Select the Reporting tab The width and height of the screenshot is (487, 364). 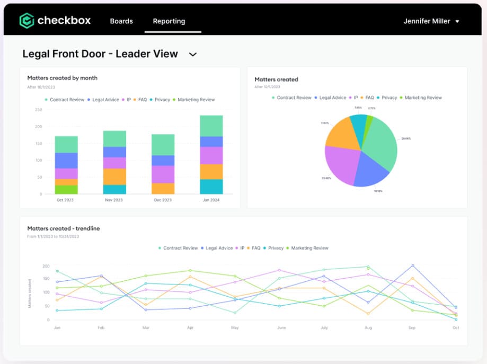point(169,21)
